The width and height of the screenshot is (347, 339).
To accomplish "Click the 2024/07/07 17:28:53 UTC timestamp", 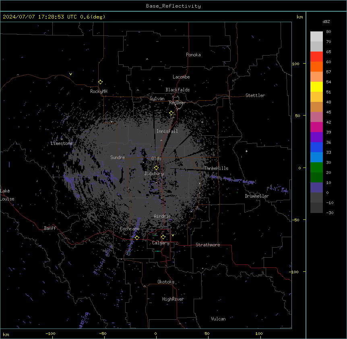I will point(40,17).
